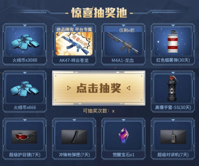
Task: Click the 仅剩x把 remaining count banner
Action: 126,30
